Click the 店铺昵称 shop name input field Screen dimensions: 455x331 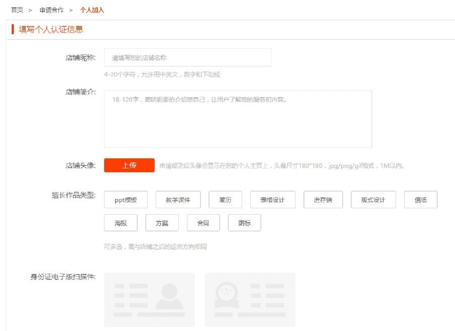[187, 57]
